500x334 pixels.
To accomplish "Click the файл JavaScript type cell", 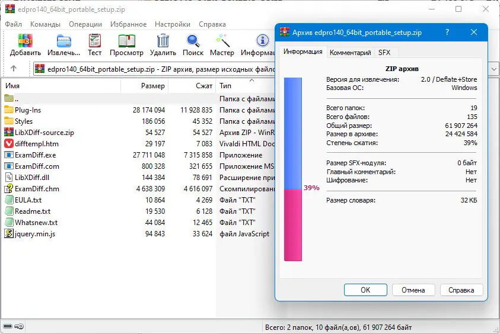I will point(244,234).
